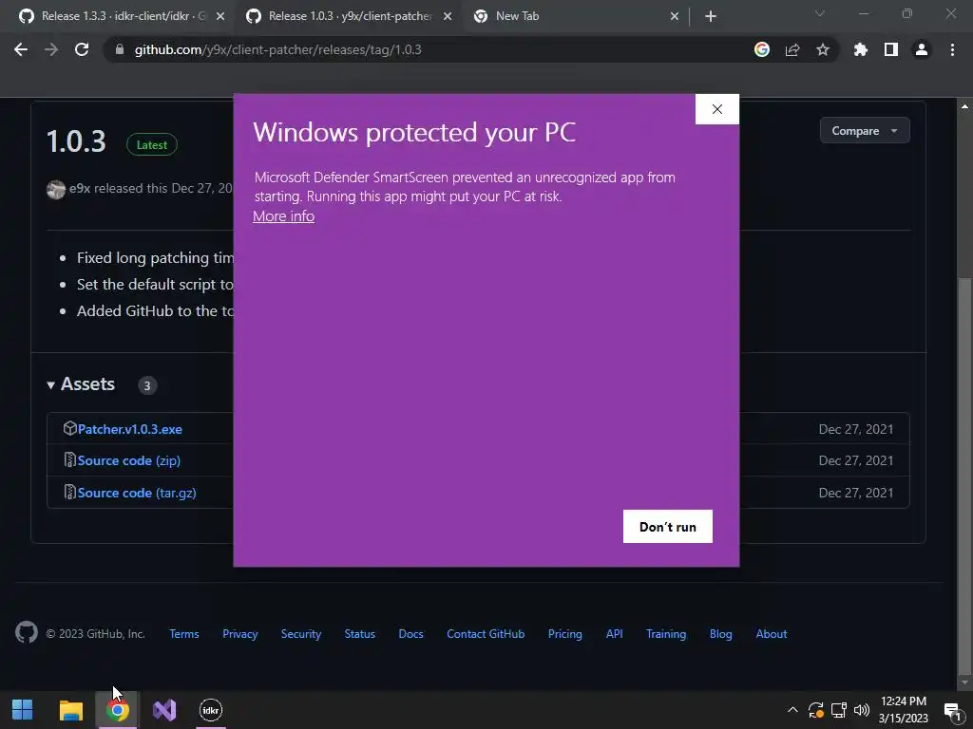Click the share page icon
Screen dimensions: 973x729
click(x=792, y=49)
